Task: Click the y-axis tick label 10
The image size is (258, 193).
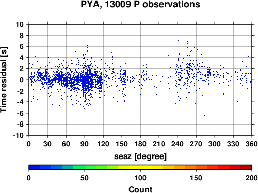Action: 20,24
